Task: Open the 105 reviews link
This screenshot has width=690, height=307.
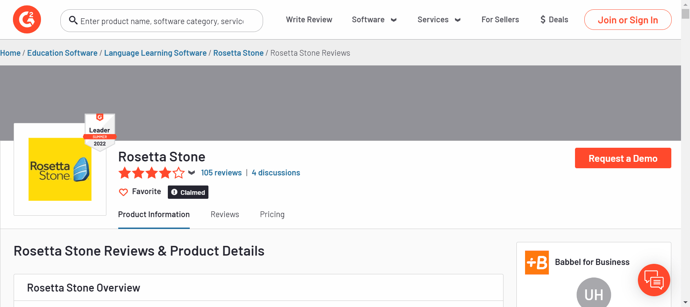Action: click(x=221, y=173)
